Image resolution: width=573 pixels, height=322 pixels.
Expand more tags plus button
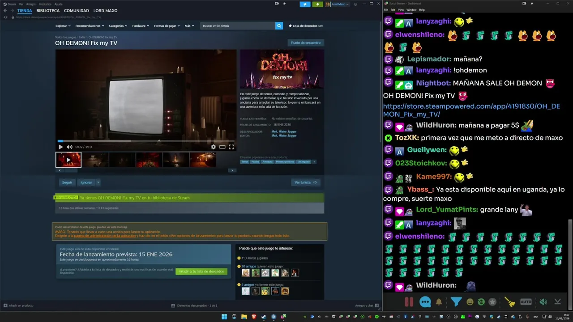pos(314,162)
